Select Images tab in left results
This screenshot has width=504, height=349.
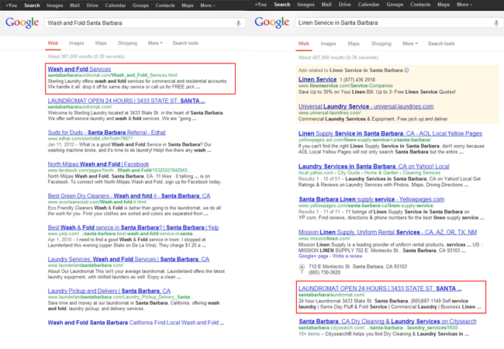pos(77,43)
